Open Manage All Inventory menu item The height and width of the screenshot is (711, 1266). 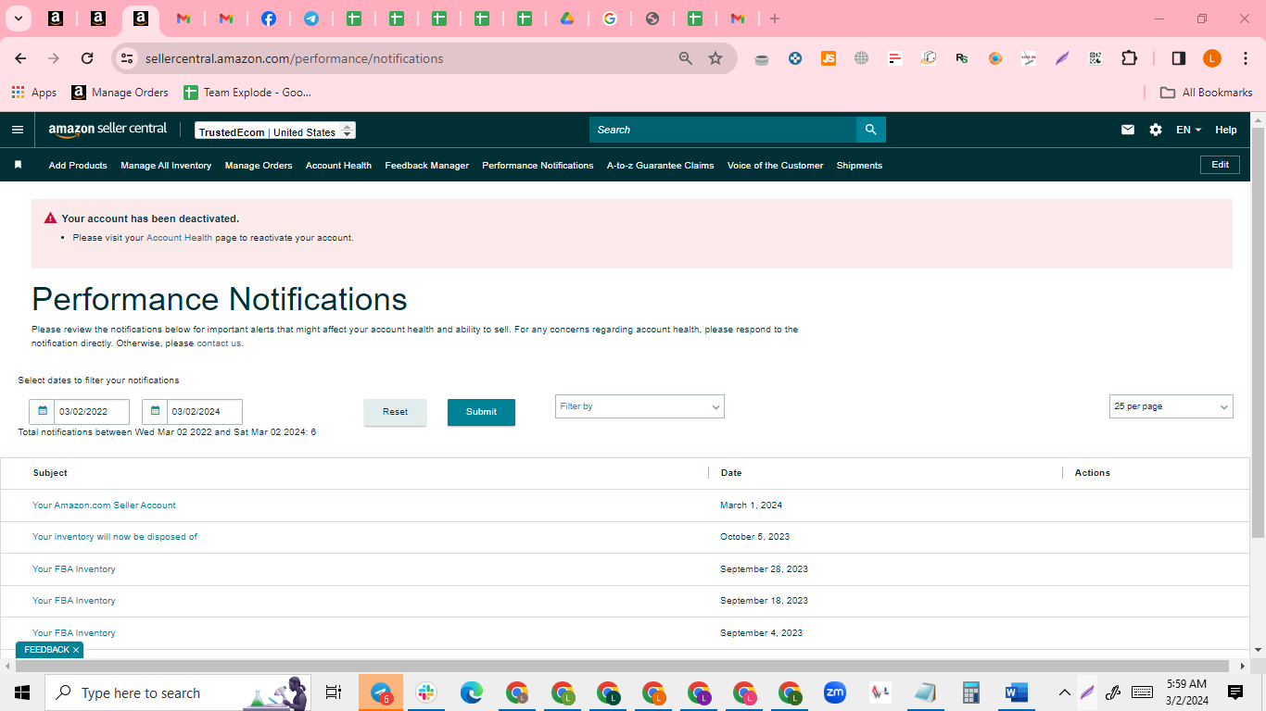click(x=166, y=166)
